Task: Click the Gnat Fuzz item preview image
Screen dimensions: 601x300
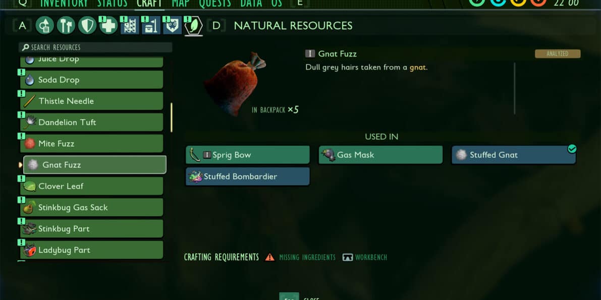Action: pyautogui.click(x=235, y=83)
